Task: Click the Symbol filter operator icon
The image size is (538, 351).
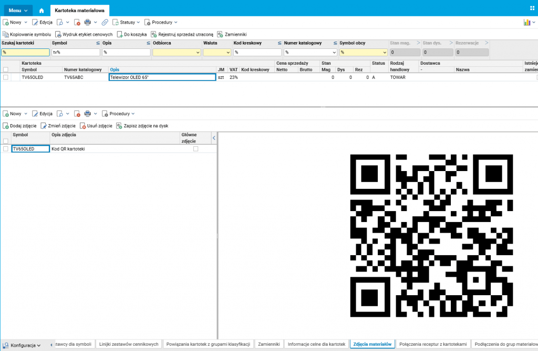Action: click(x=98, y=43)
